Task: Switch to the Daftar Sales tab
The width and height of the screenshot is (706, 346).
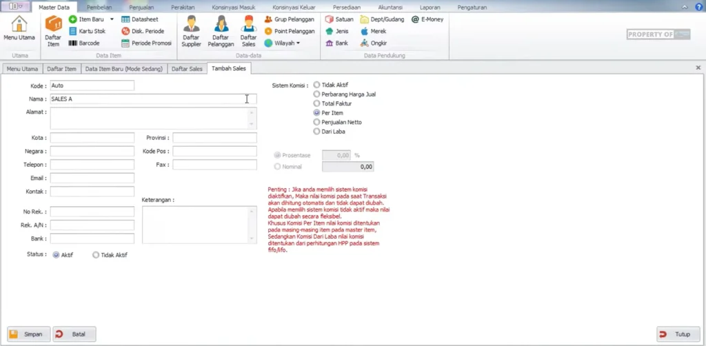Action: (187, 69)
